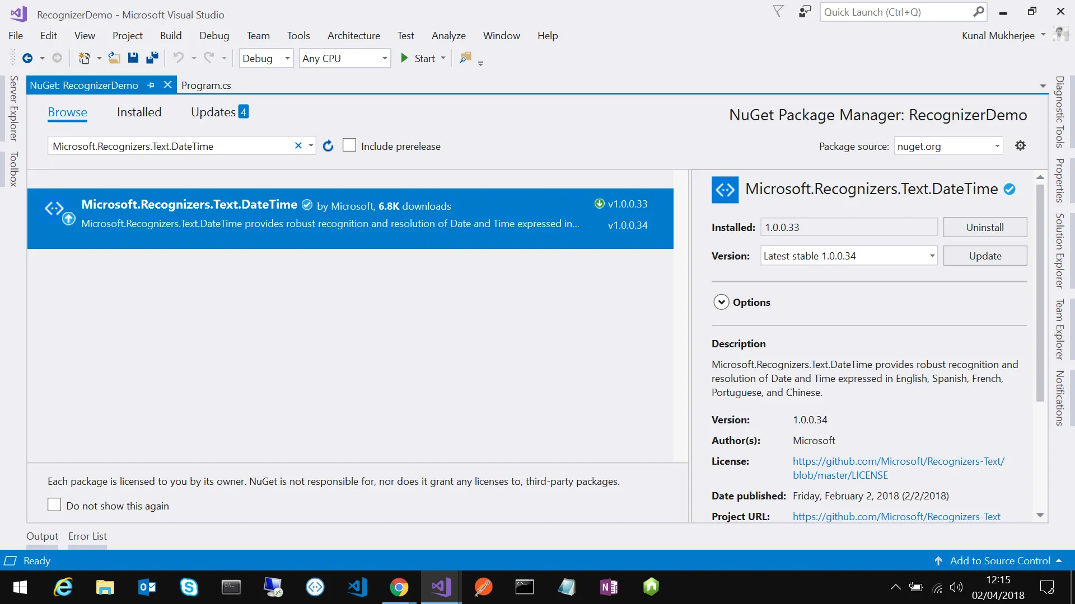Check Do not show this again
This screenshot has width=1075, height=604.
[x=54, y=505]
